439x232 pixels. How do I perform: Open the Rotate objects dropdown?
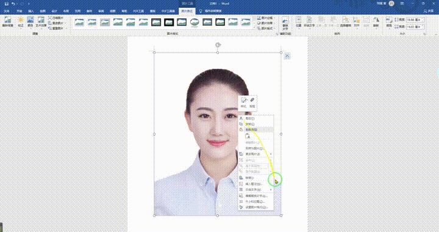[x=376, y=22]
